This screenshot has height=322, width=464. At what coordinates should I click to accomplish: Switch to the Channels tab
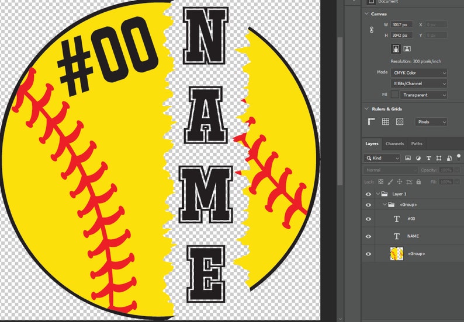[394, 143]
